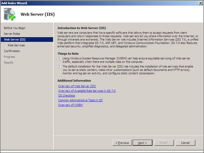The image size is (204, 153).
Task: Open Common Administrative Tasks in IIS link
Action: coord(80,100)
